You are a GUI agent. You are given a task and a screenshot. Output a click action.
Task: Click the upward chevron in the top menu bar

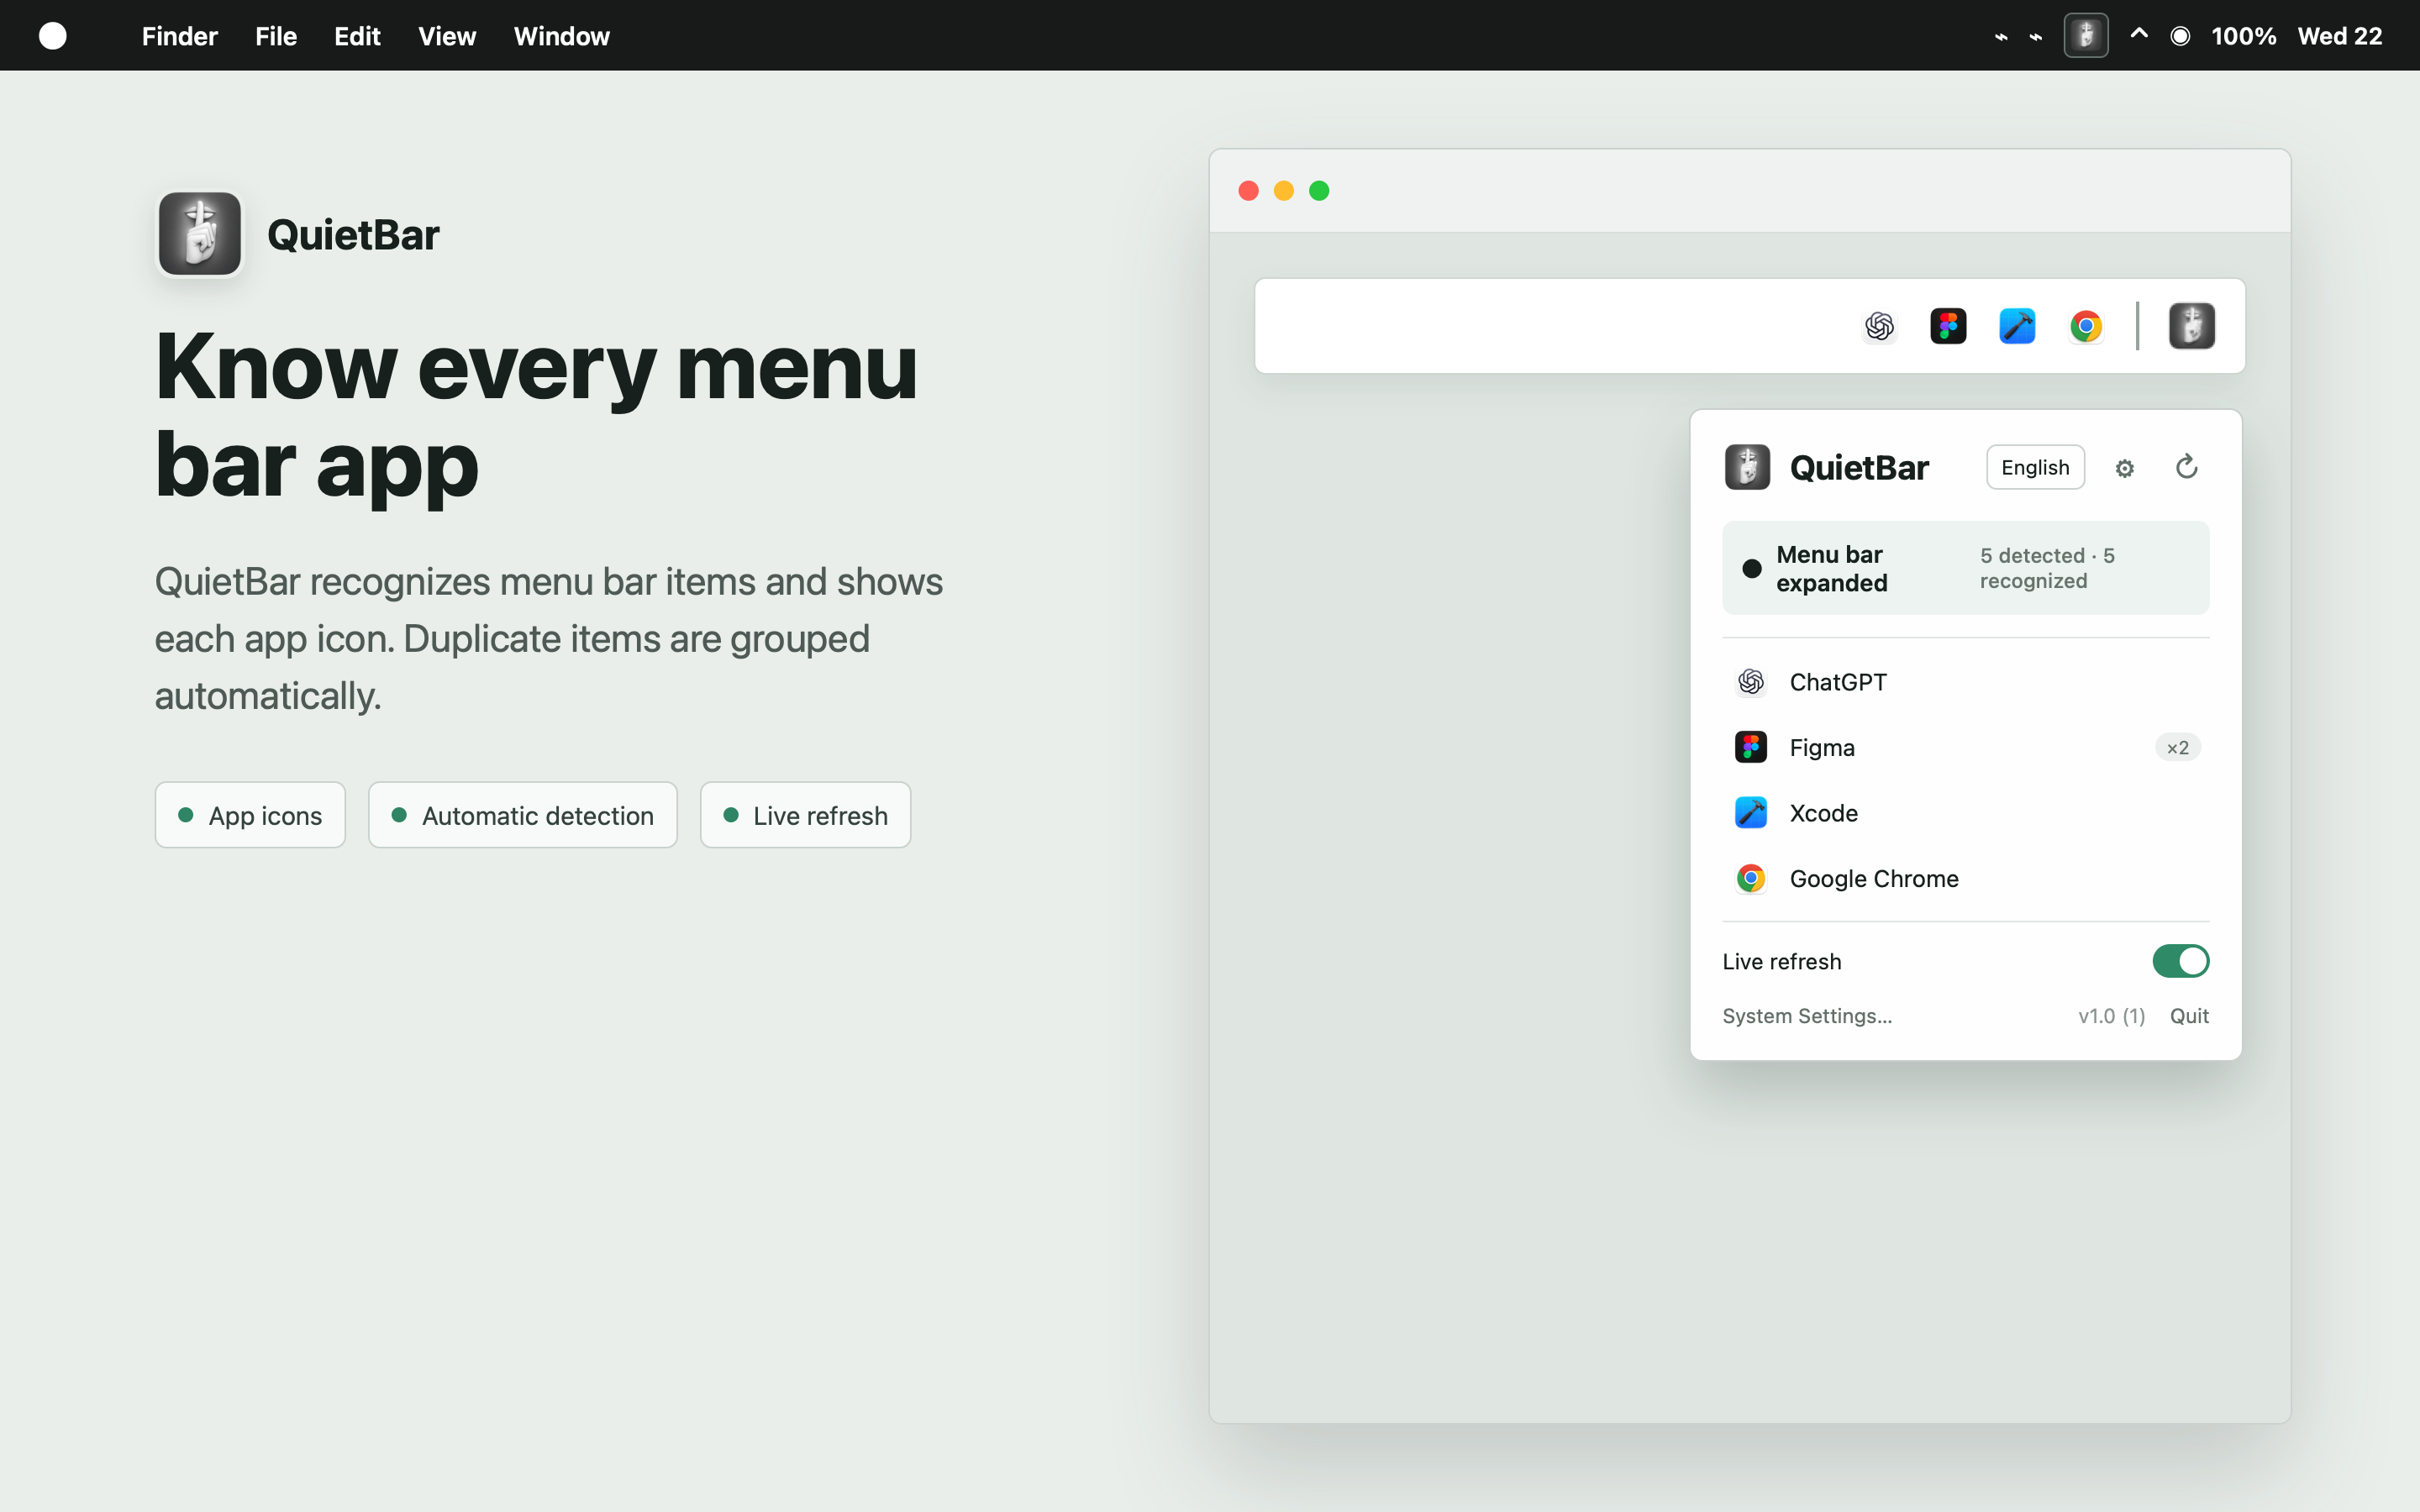coord(2139,34)
